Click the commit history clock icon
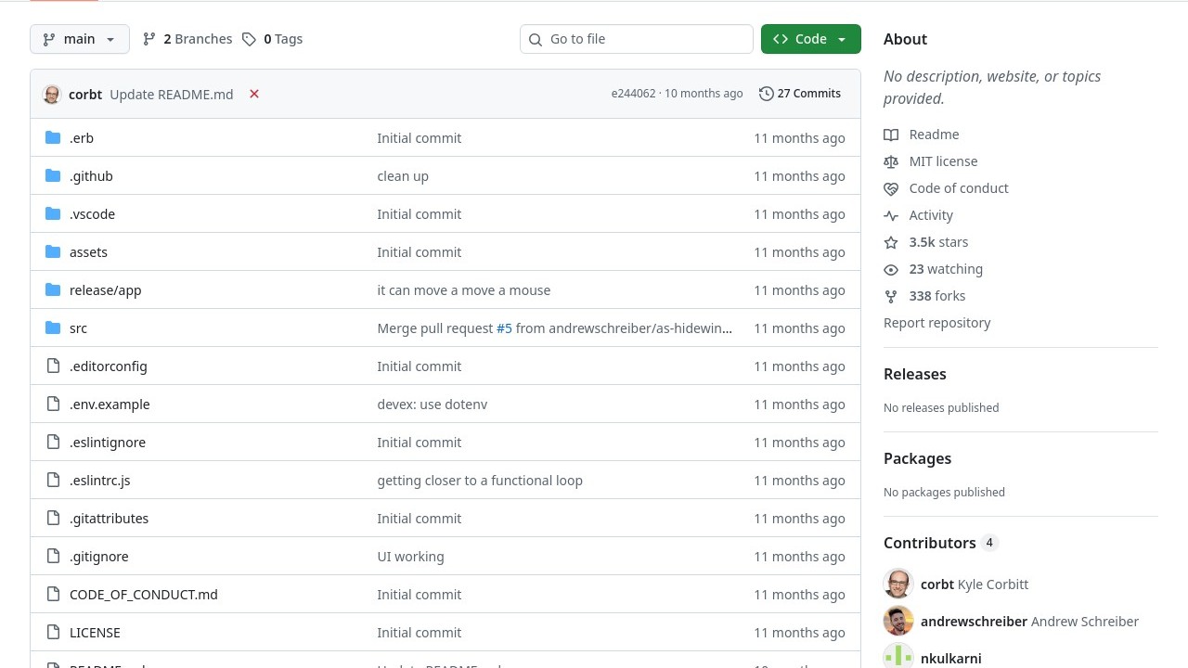Screen dimensions: 1188x668 [766, 94]
